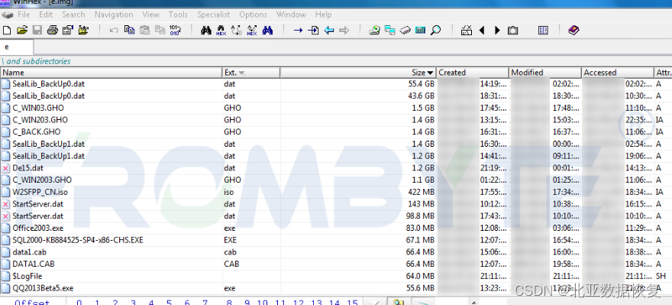Find hex values binoculars HEX icon
This screenshot has height=305, width=672.
(221, 31)
